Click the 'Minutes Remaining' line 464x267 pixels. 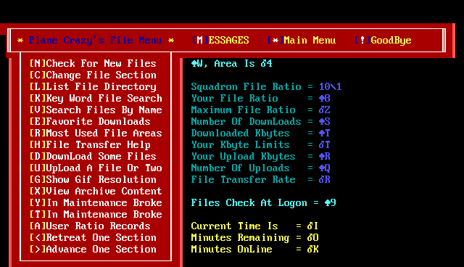point(254,237)
